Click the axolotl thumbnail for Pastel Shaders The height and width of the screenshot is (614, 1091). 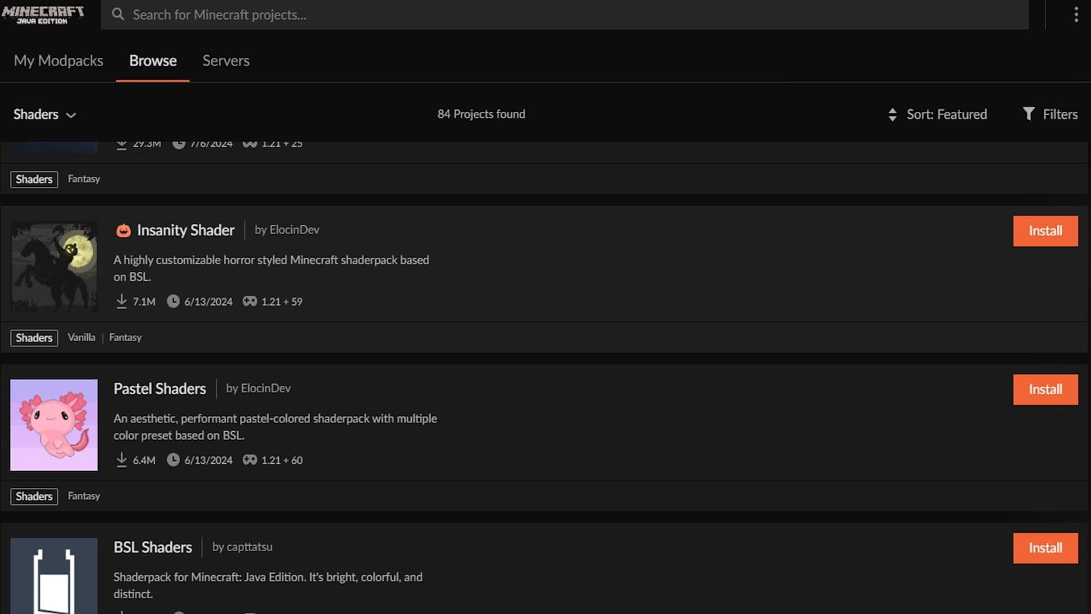click(x=53, y=424)
